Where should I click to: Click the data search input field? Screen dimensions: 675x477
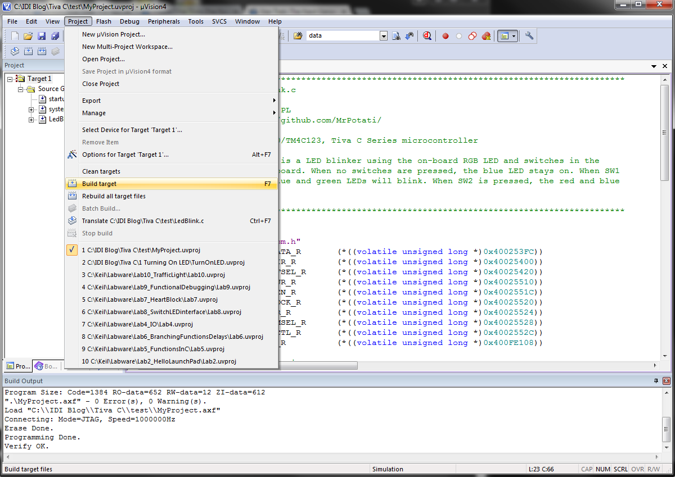pyautogui.click(x=343, y=35)
